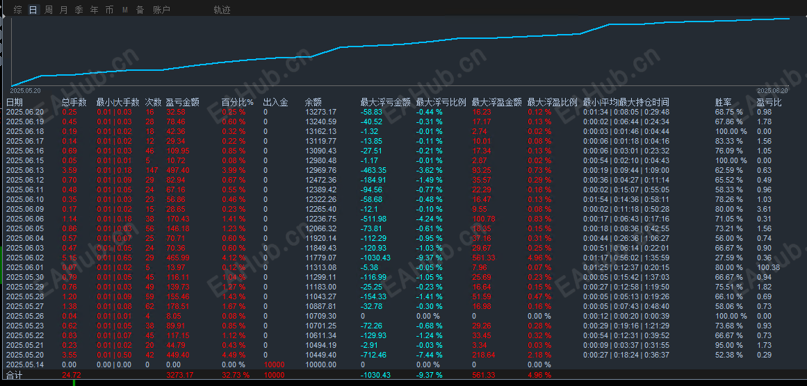
Task: Select the 日 daily tab
Action: pos(33,10)
